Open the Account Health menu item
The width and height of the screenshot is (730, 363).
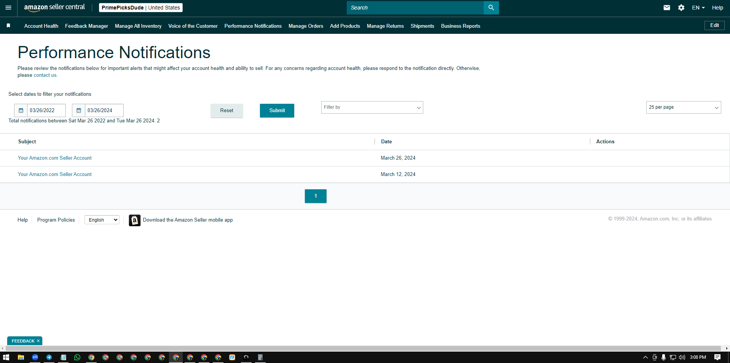(x=41, y=26)
